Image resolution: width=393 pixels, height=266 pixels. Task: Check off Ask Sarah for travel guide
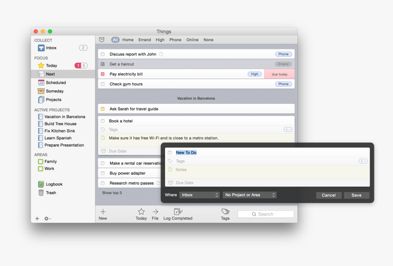(x=103, y=109)
